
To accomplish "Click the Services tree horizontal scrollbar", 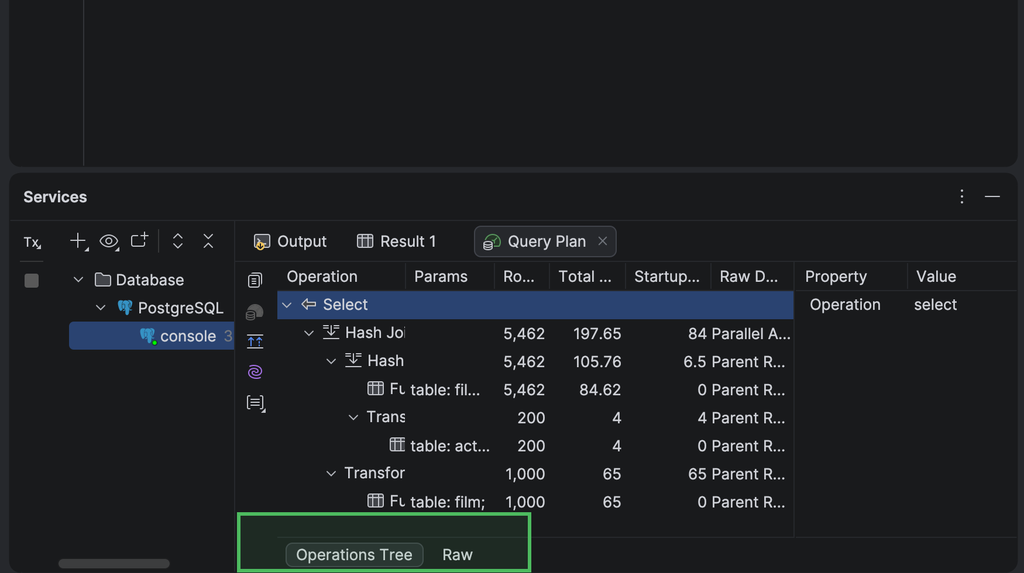I will (114, 564).
